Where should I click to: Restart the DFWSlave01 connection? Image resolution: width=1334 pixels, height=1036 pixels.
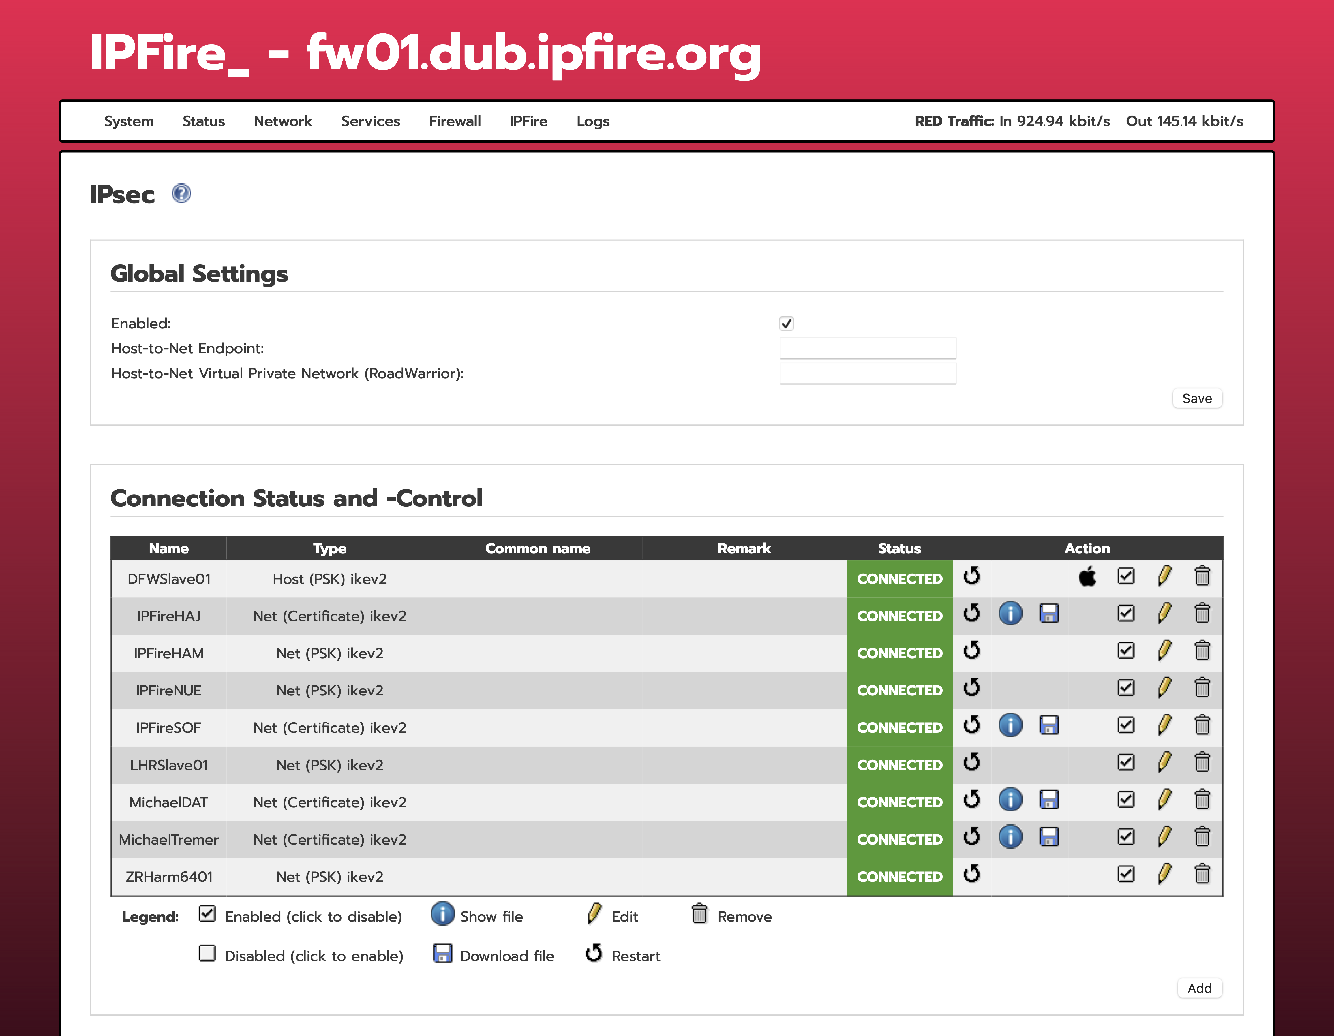point(971,576)
